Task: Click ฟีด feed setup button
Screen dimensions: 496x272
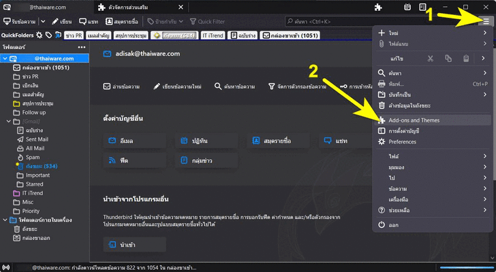Action: click(x=134, y=160)
